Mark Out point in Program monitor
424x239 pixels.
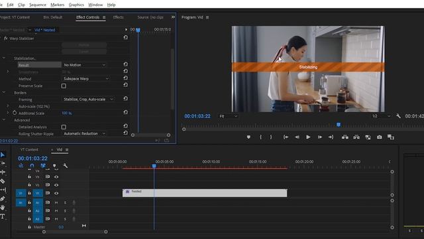(271, 137)
